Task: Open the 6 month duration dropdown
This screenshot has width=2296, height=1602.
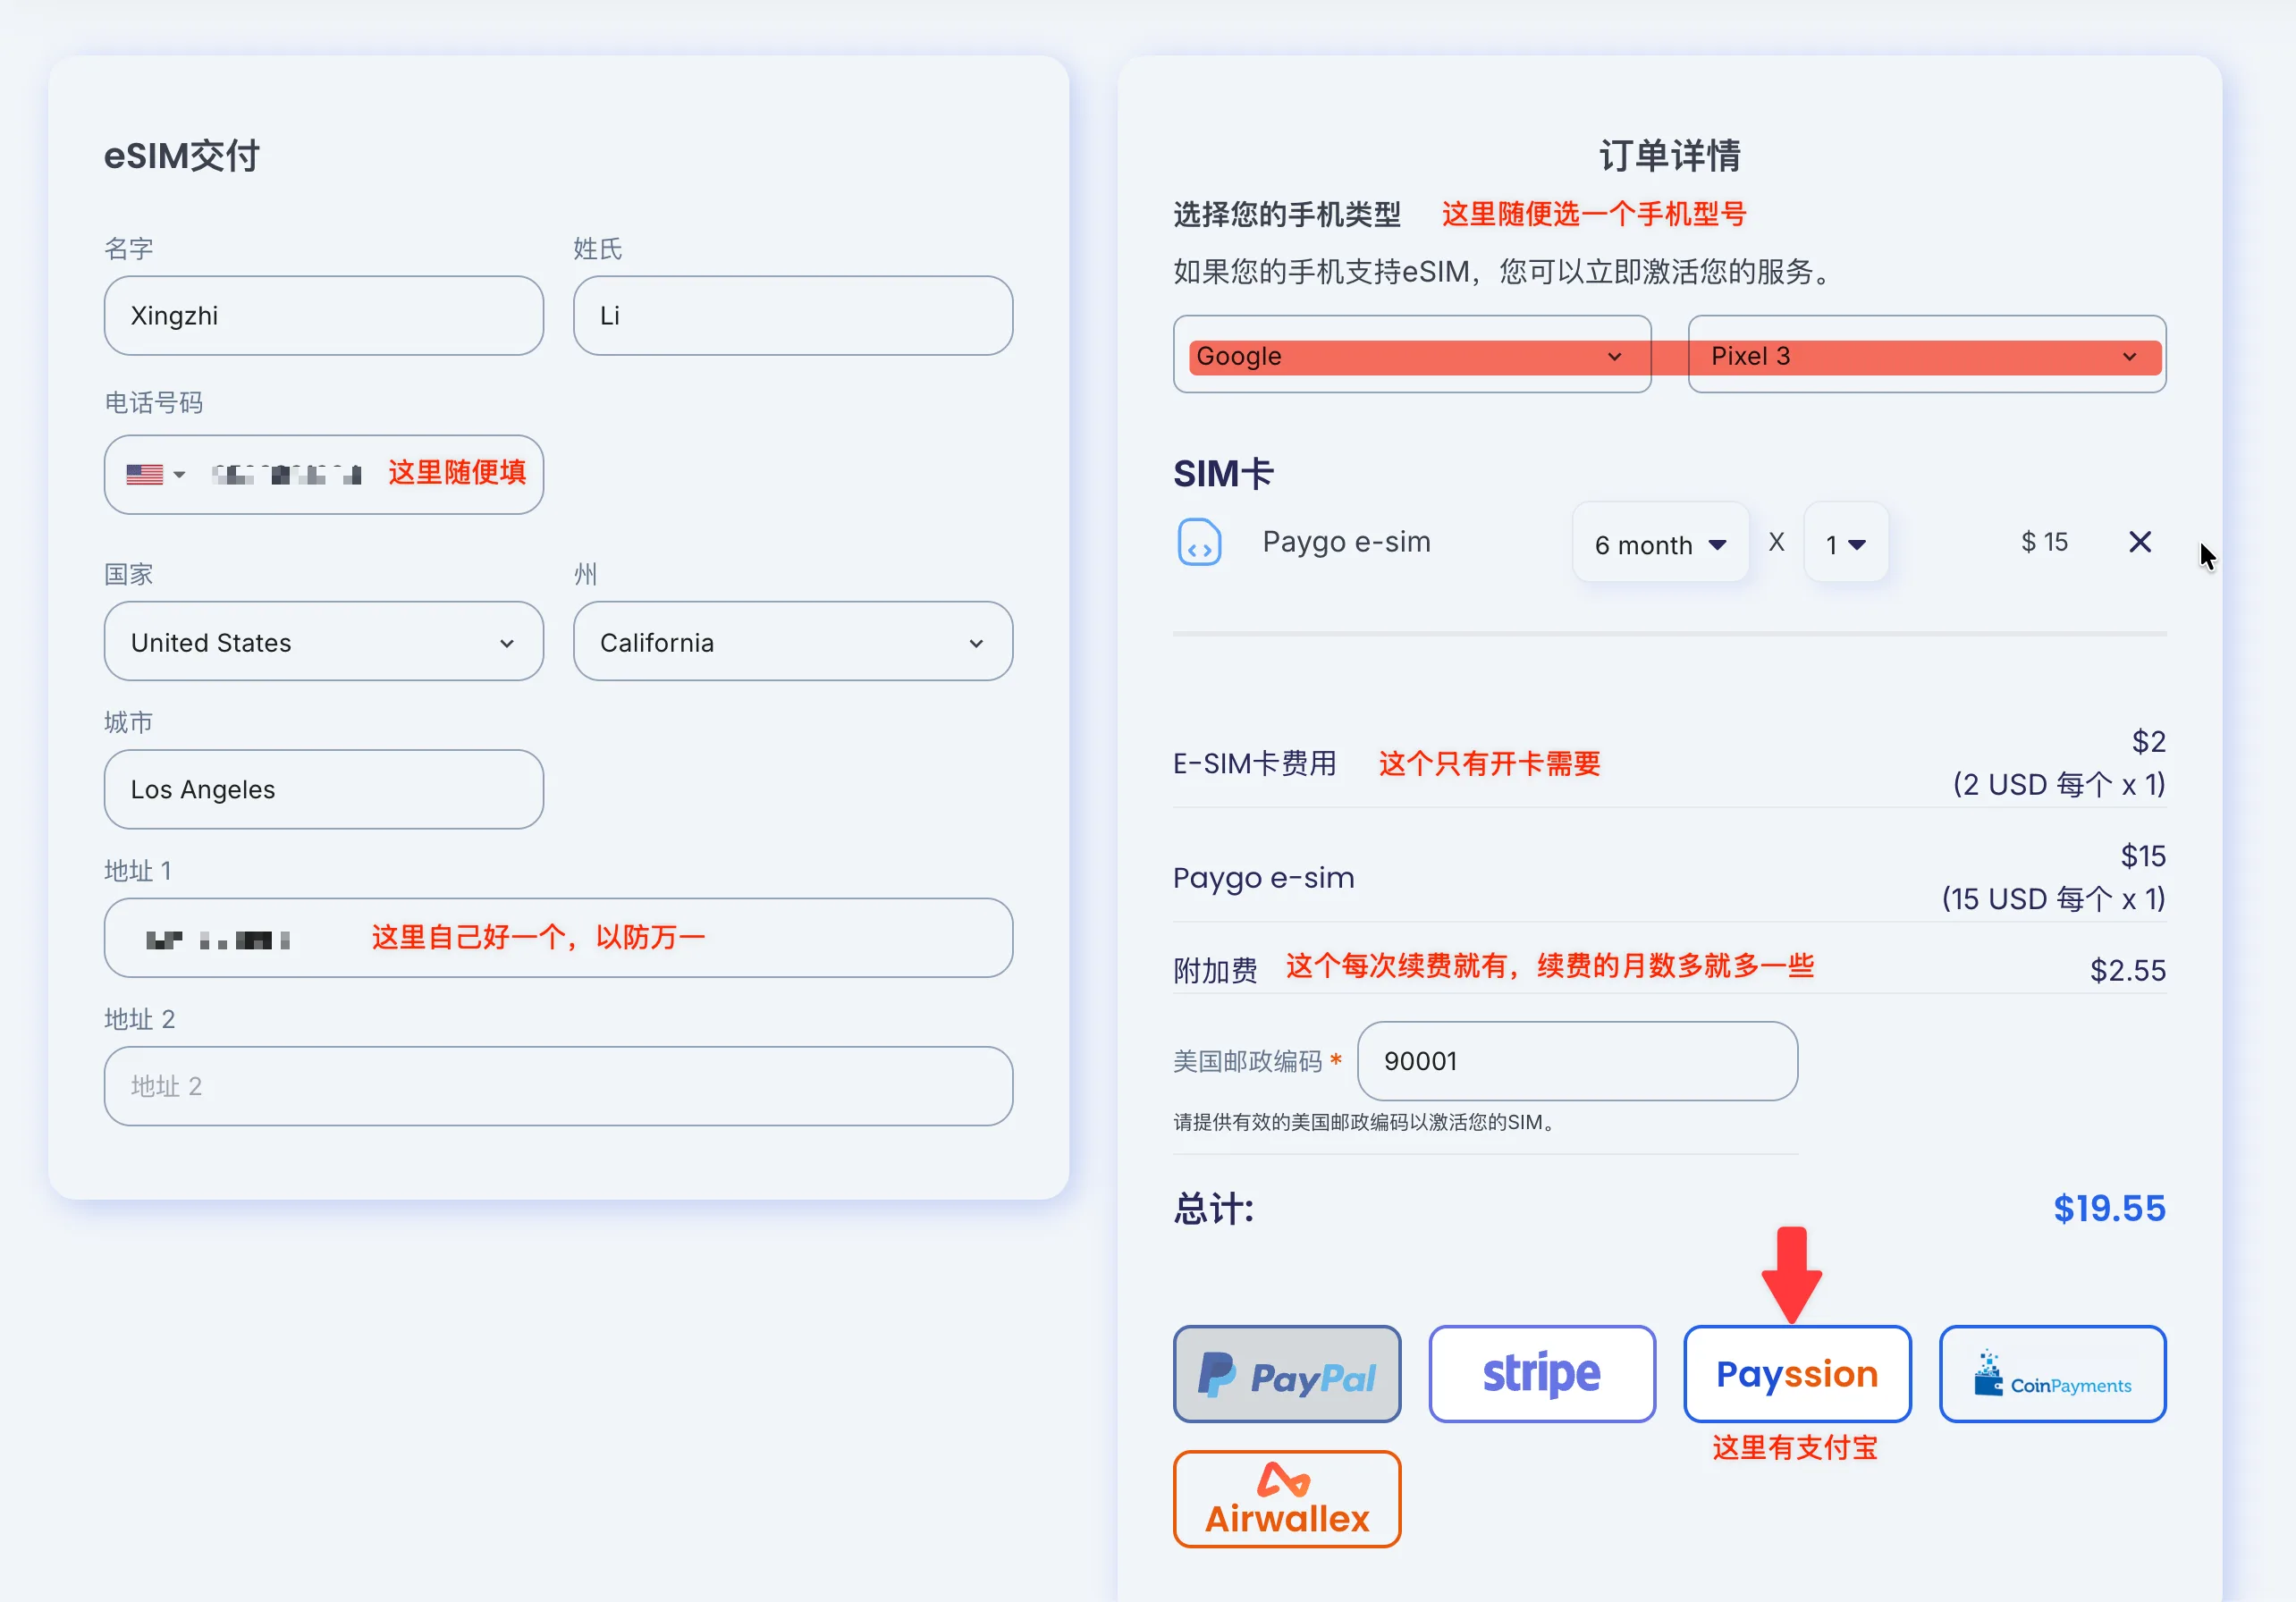Action: click(1660, 543)
